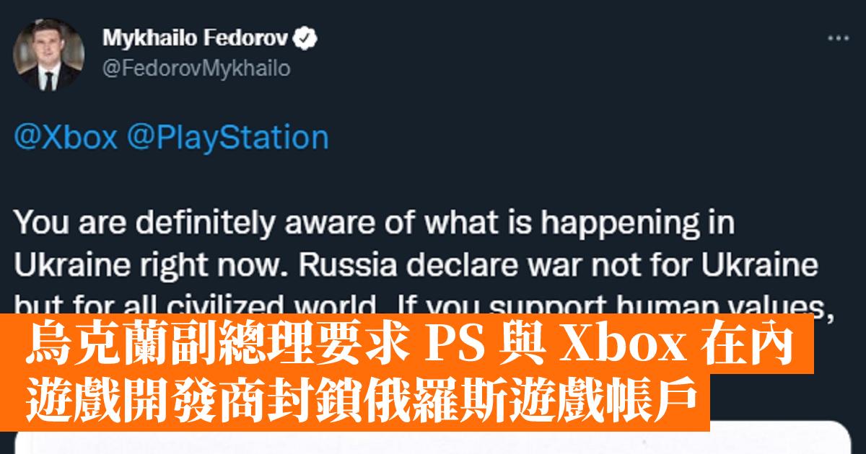
Task: Click the headline line beginning 烏克蘭副總理要求
Action: (216, 350)
